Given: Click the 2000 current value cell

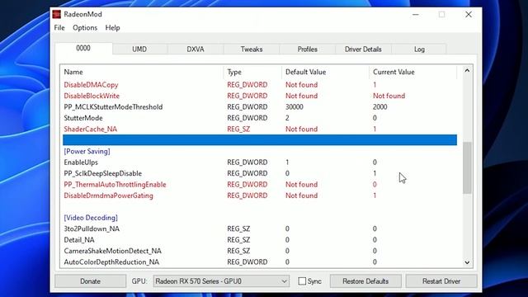Looking at the screenshot, I should pos(380,107).
